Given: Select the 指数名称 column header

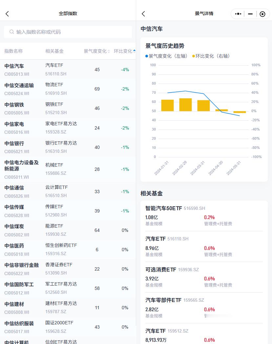Looking at the screenshot, I should 13,51.
